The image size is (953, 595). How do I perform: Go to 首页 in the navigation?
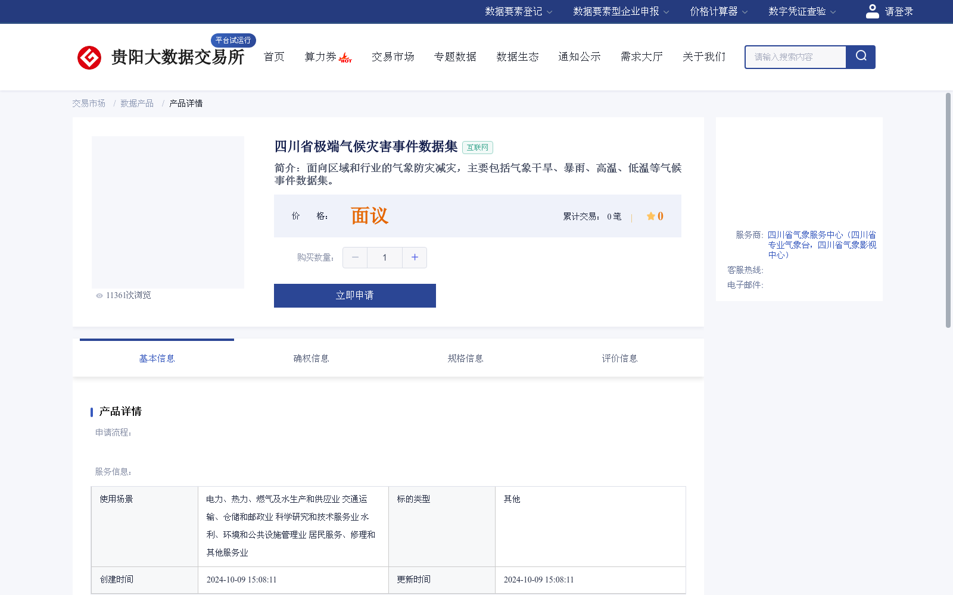click(x=274, y=57)
